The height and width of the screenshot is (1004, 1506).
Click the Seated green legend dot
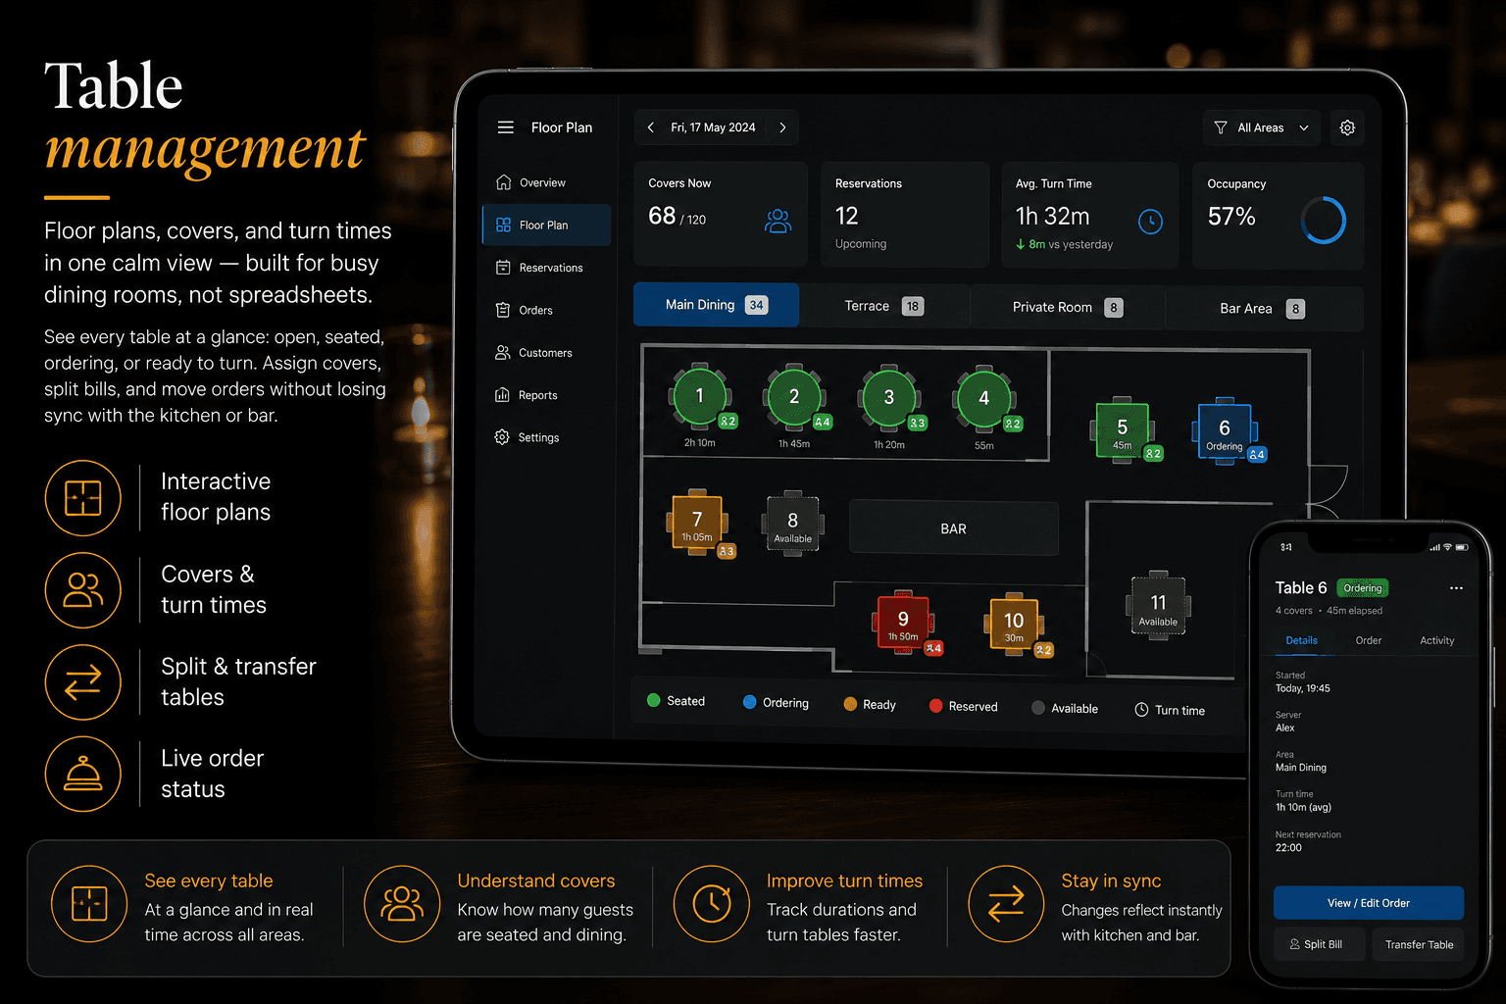point(654,700)
